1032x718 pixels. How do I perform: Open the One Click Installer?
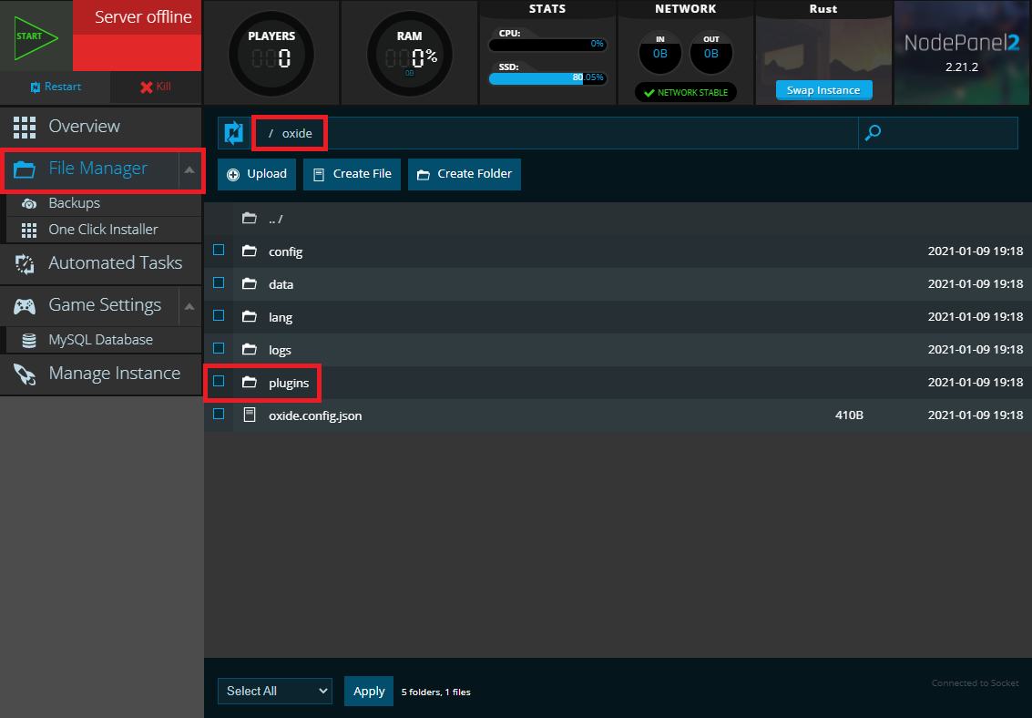click(x=104, y=230)
